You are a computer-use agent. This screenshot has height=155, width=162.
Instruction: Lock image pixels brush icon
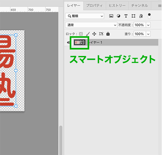(x=88, y=34)
